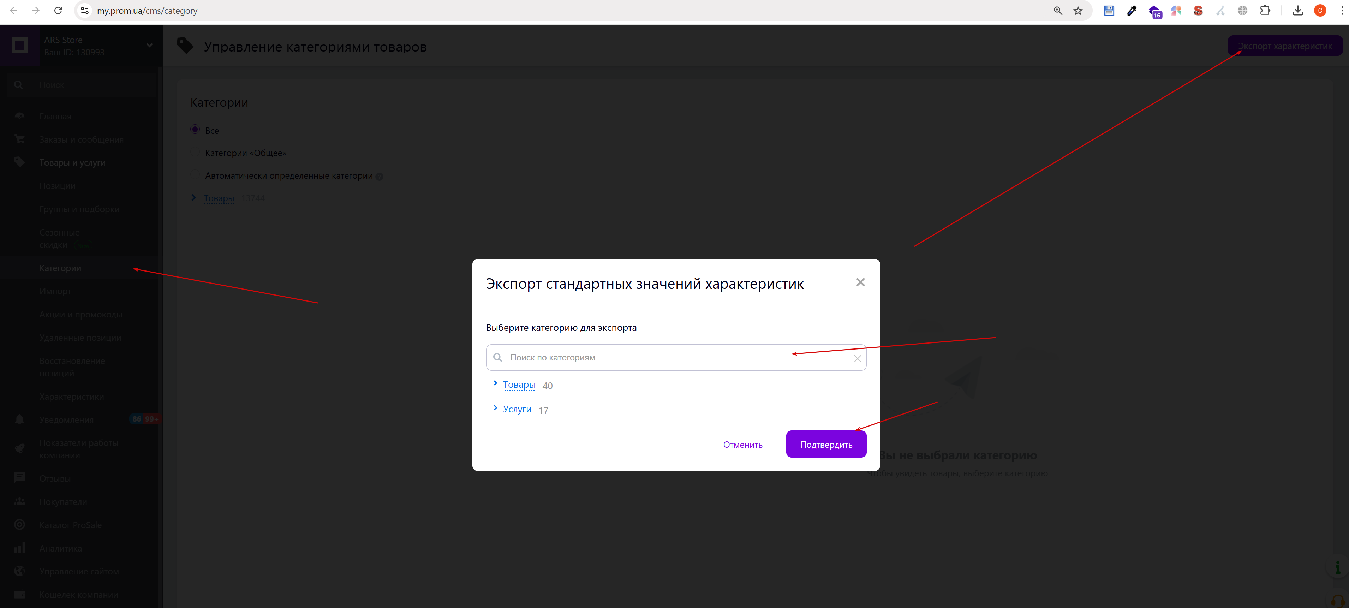Open Сезонные скидки submenu

pyautogui.click(x=59, y=238)
